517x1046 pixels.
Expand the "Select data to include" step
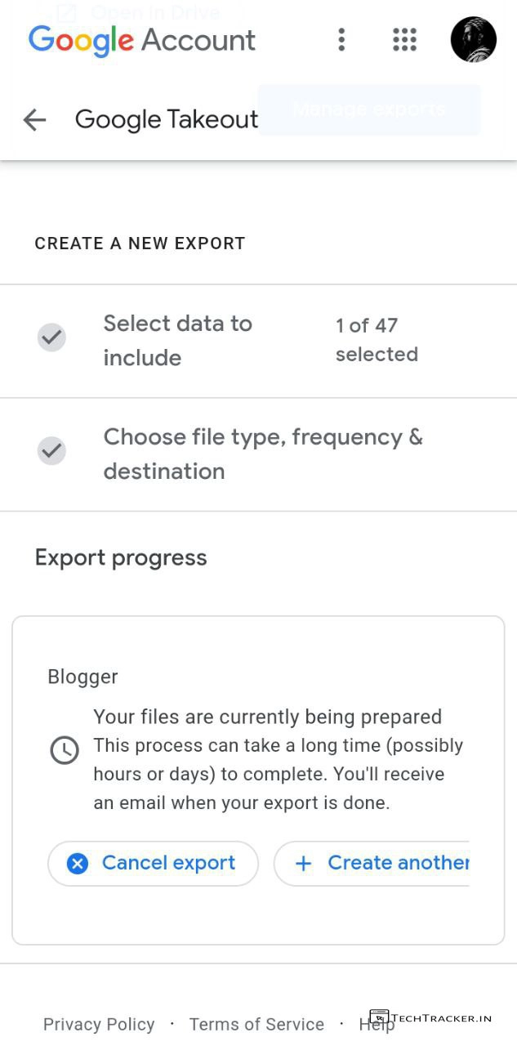178,340
